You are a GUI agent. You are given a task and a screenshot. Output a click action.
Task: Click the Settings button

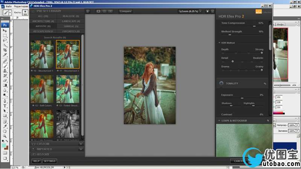[x=50, y=161]
